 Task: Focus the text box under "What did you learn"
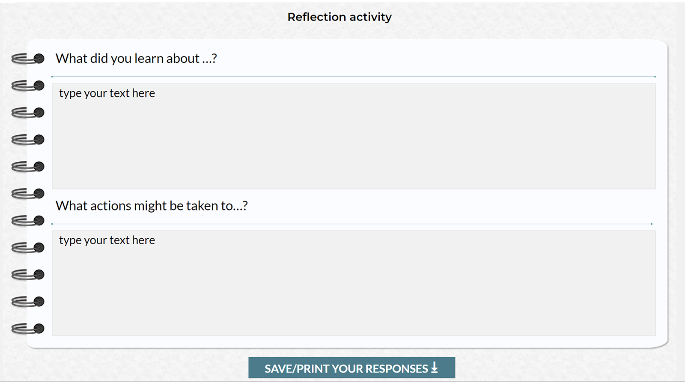(x=353, y=136)
